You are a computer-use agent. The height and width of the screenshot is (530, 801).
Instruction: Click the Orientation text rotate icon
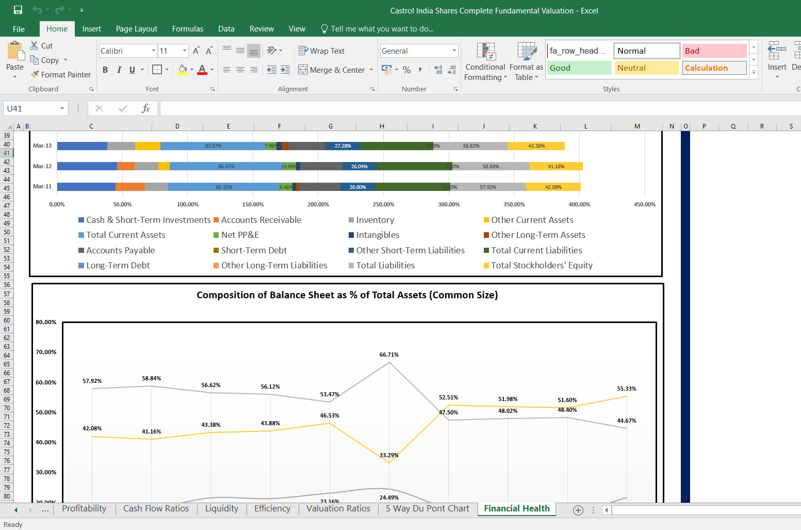coord(272,50)
